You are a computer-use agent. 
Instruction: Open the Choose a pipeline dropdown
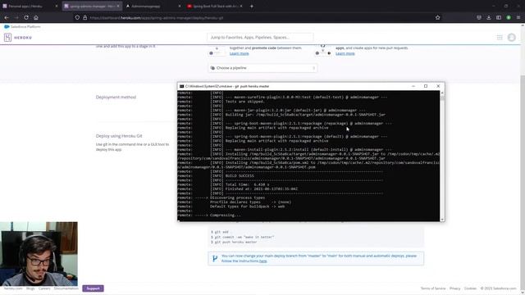pyautogui.click(x=262, y=68)
